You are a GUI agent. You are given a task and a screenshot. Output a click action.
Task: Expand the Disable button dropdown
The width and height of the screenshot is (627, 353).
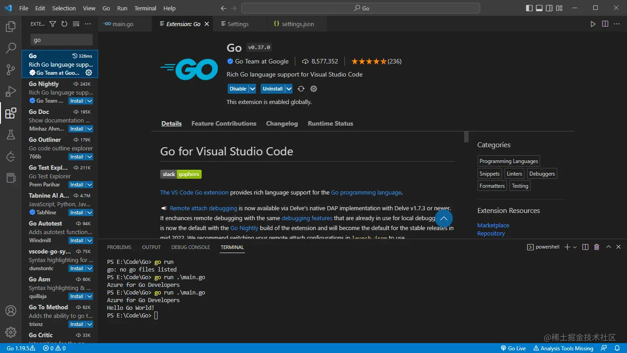tap(253, 89)
